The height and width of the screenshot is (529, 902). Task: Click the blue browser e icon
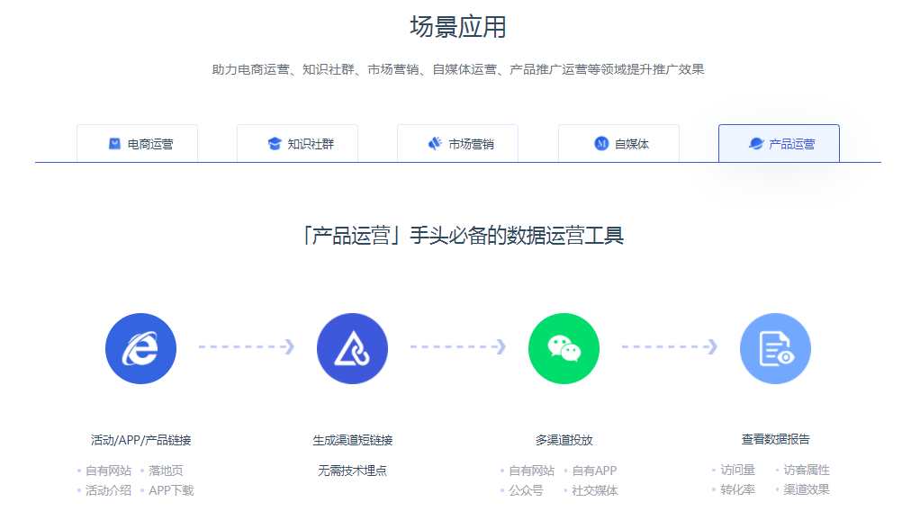point(141,348)
